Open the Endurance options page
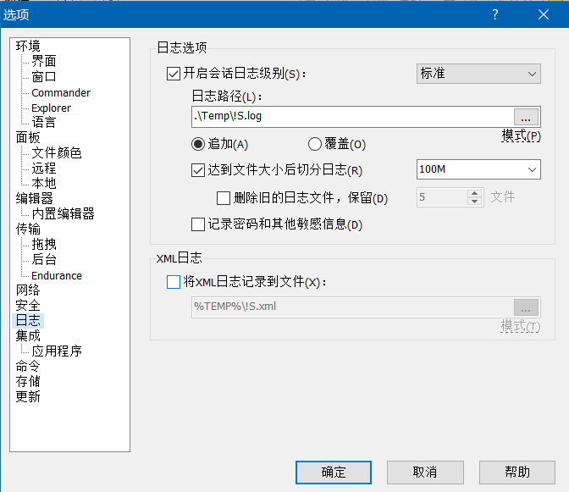 click(57, 276)
